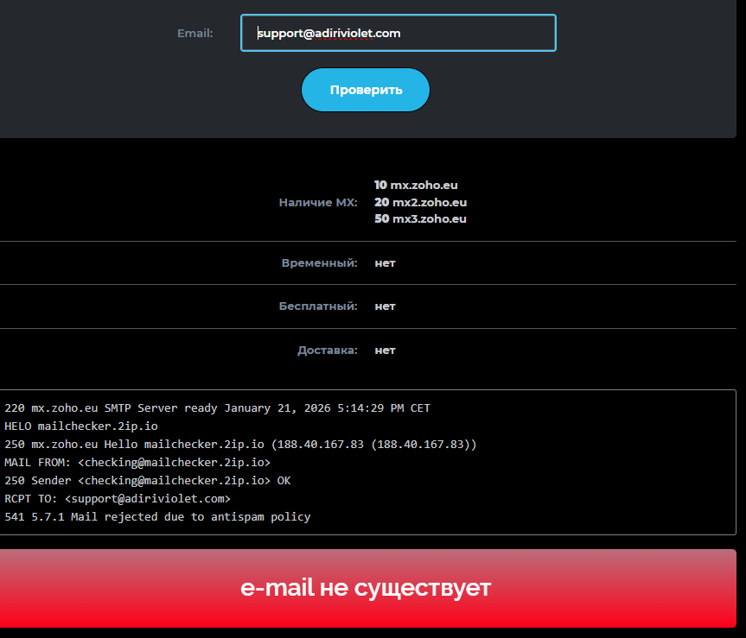Image resolution: width=746 pixels, height=638 pixels.
Task: Click the Email label beside the input
Action: tap(194, 34)
